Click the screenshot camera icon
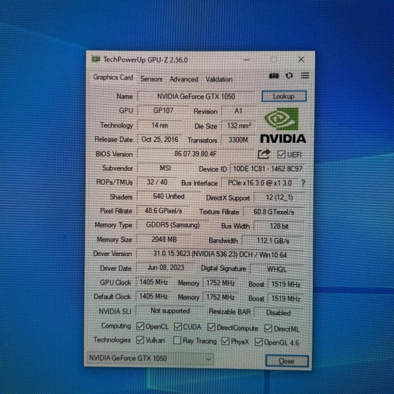 (x=274, y=76)
